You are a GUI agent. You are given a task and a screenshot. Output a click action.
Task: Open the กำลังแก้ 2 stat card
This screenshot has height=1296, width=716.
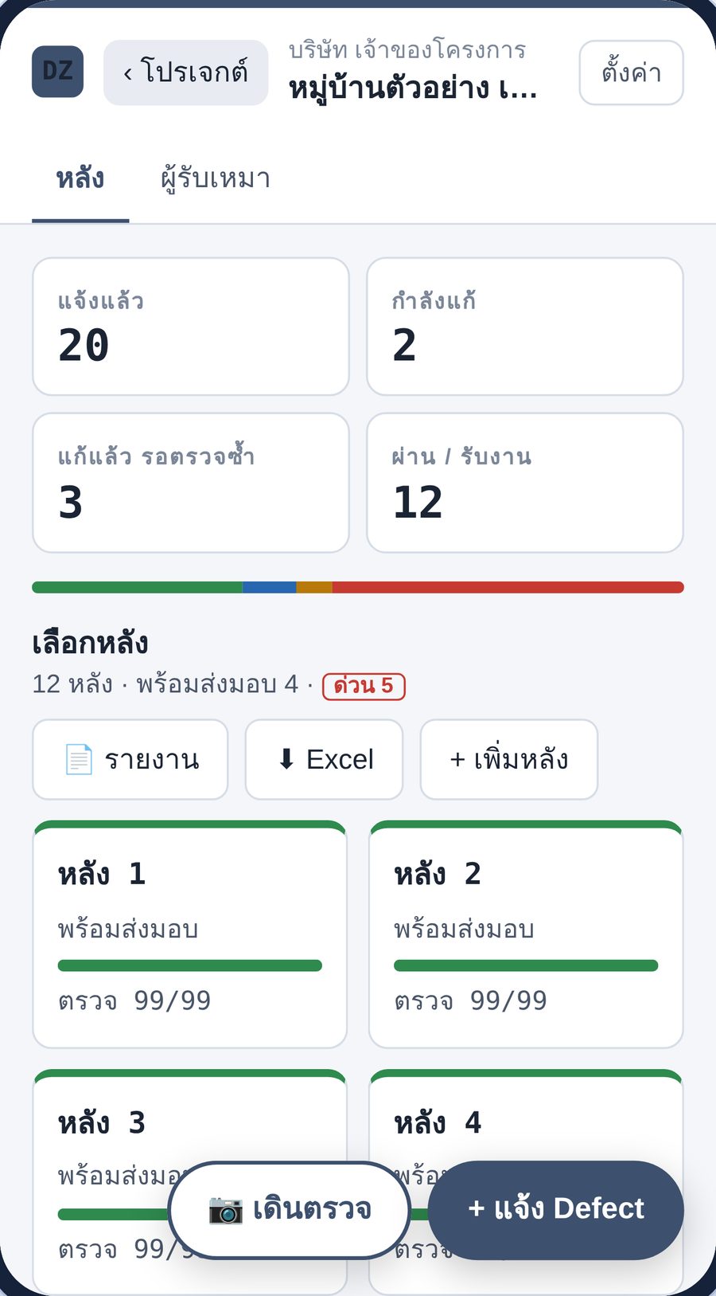click(525, 327)
